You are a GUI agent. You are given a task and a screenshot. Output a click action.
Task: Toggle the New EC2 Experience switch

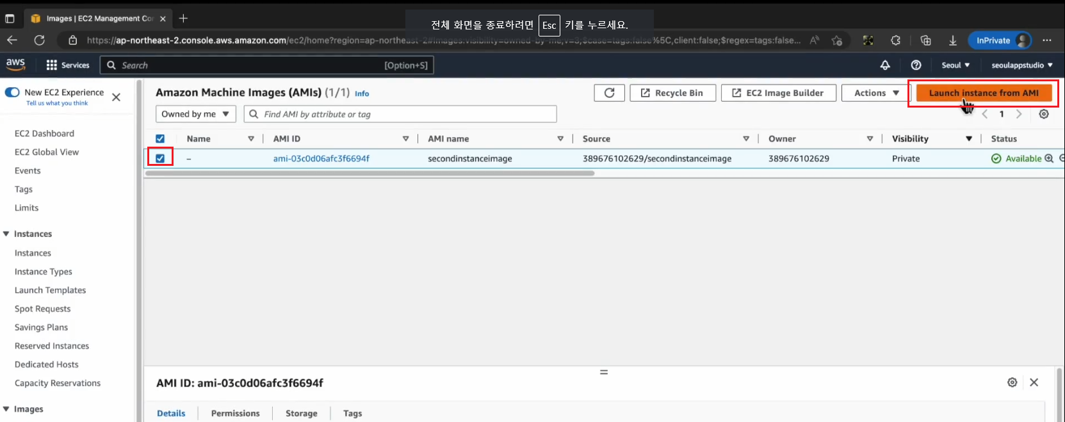tap(12, 92)
